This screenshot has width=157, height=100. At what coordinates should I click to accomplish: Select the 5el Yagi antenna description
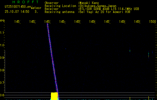pyautogui.click(x=104, y=12)
